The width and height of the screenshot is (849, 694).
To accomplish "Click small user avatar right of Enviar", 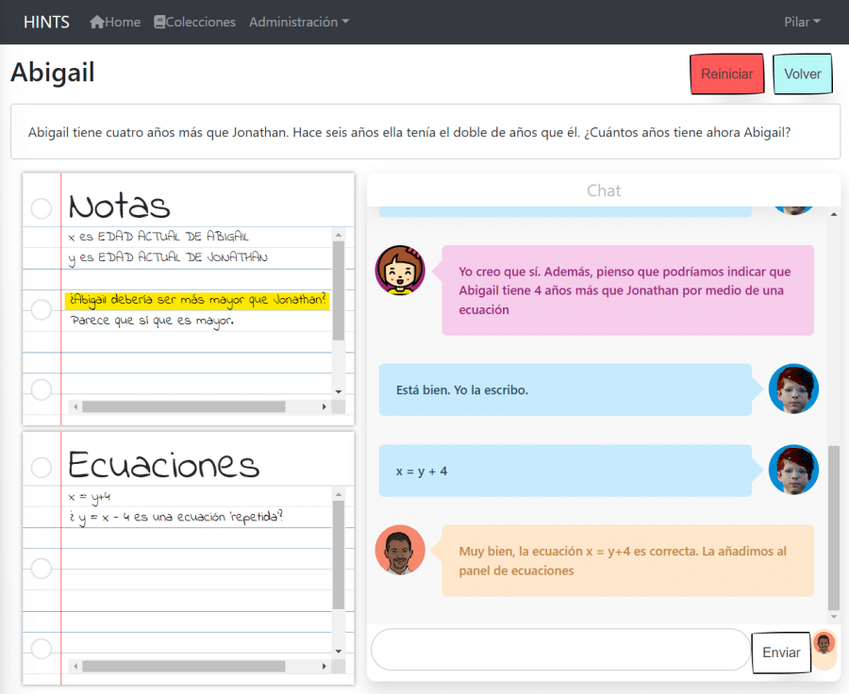I will (x=824, y=644).
